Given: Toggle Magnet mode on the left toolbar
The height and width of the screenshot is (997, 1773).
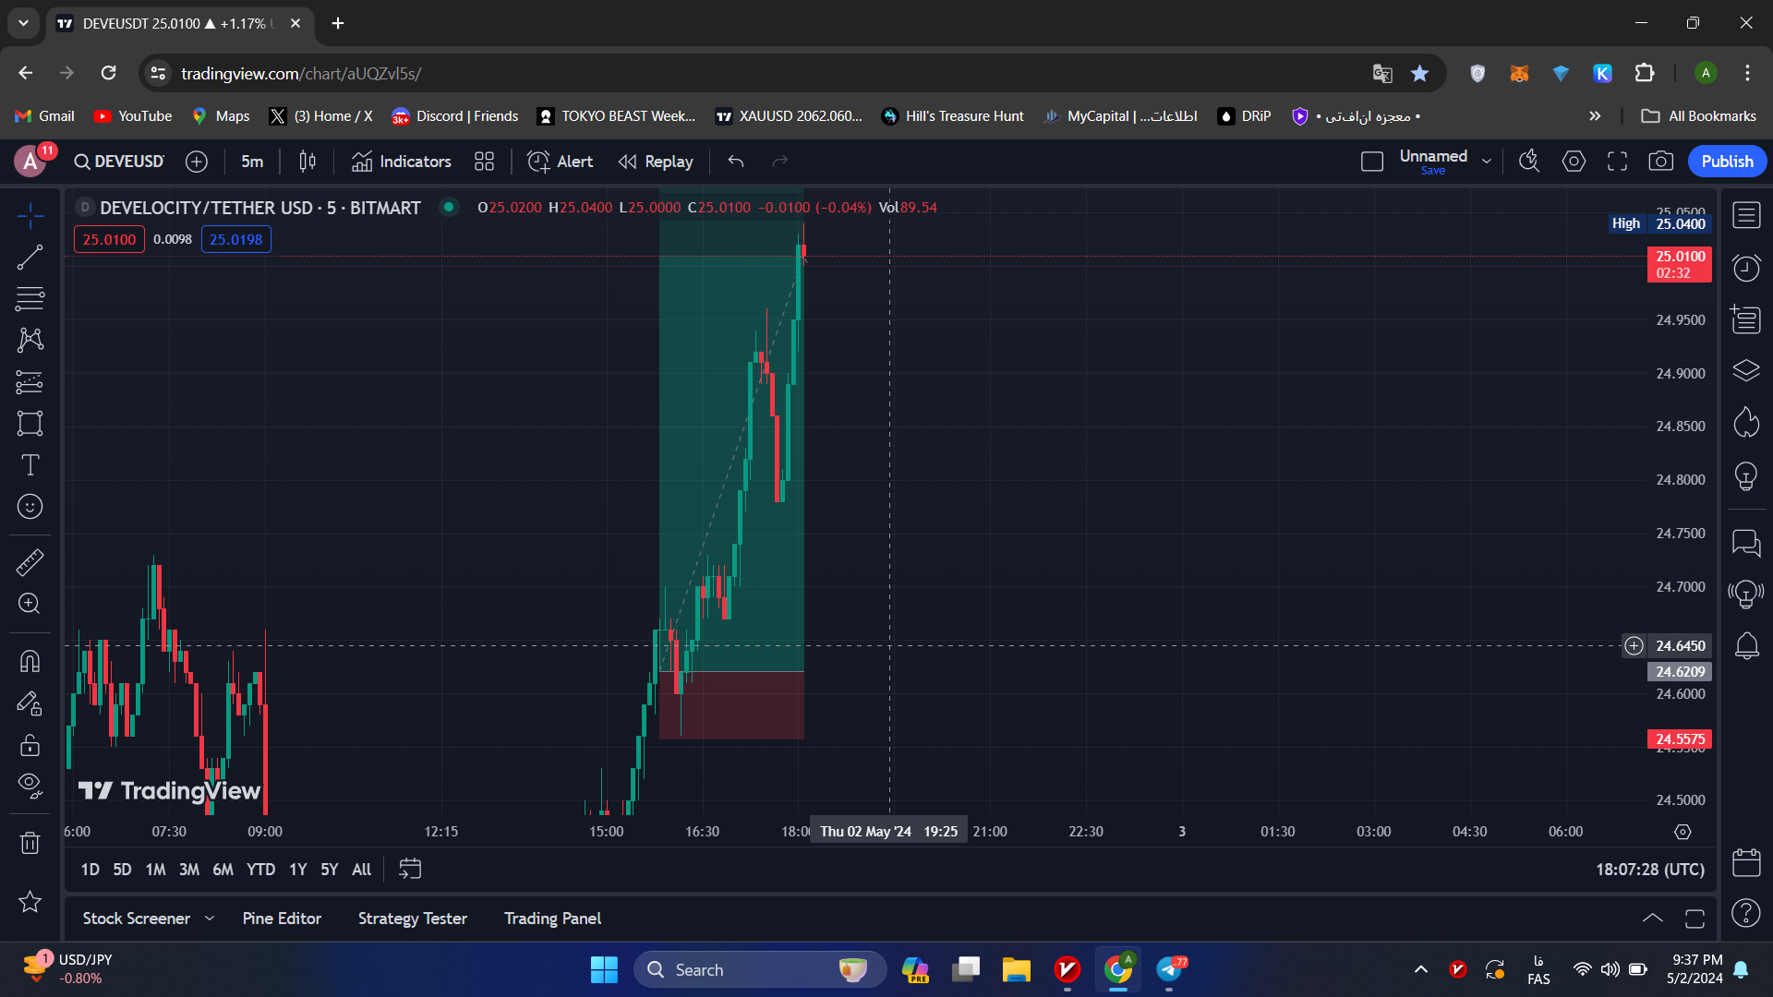Looking at the screenshot, I should point(30,661).
